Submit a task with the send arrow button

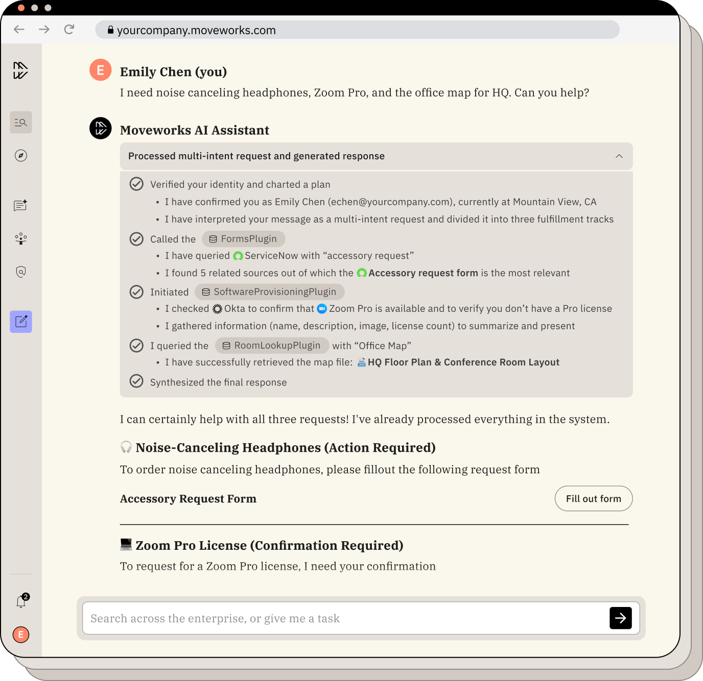click(x=620, y=618)
